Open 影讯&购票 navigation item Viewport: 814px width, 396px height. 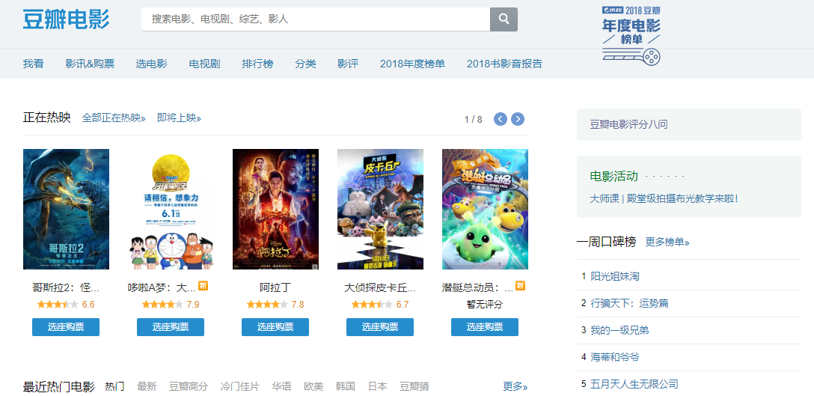(x=90, y=64)
